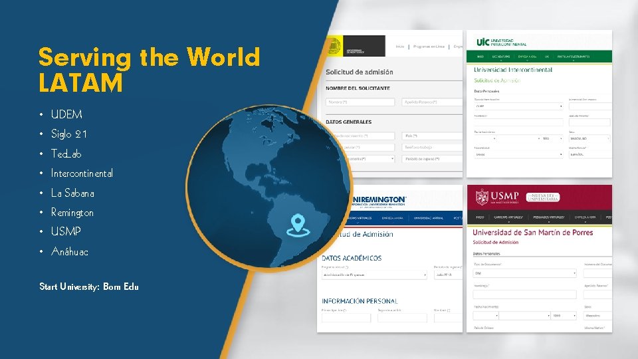This screenshot has height=359, width=638.
Task: Open the UIC Sexo dropdown showing Masculino
Action: 589,138
